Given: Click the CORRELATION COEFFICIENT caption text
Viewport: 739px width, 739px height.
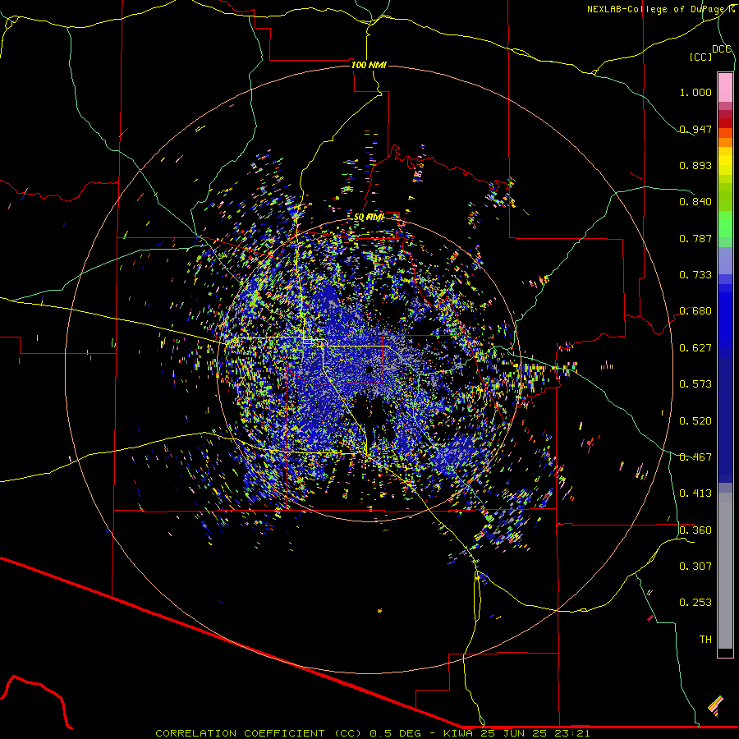Looking at the screenshot, I should [x=372, y=733].
